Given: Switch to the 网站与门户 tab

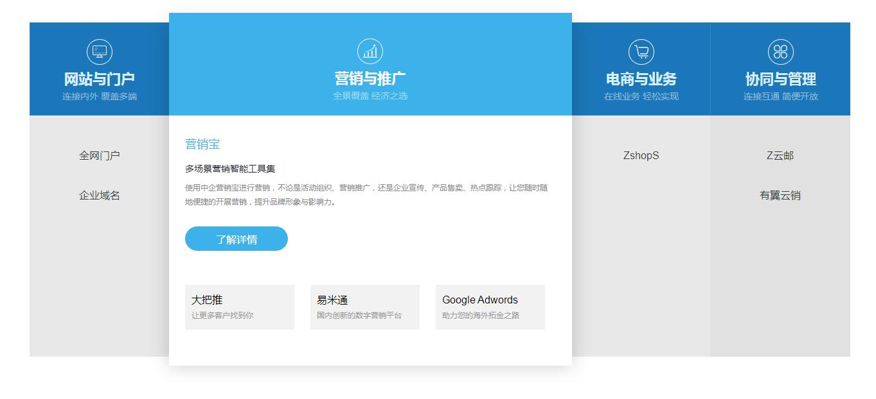Looking at the screenshot, I should [99, 79].
